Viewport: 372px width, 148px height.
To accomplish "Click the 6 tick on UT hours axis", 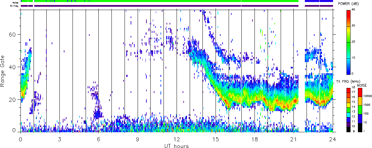I will 99,139.
